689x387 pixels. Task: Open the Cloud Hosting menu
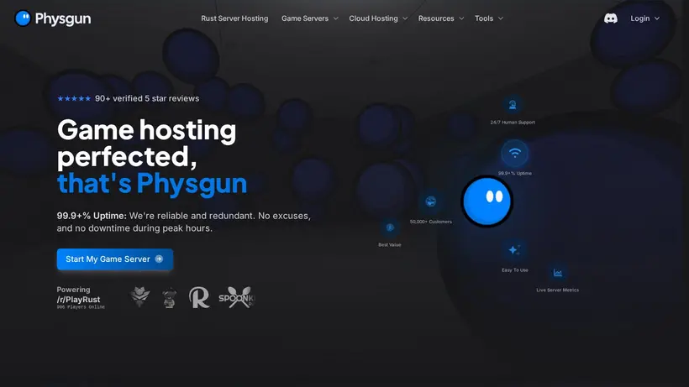click(x=374, y=18)
